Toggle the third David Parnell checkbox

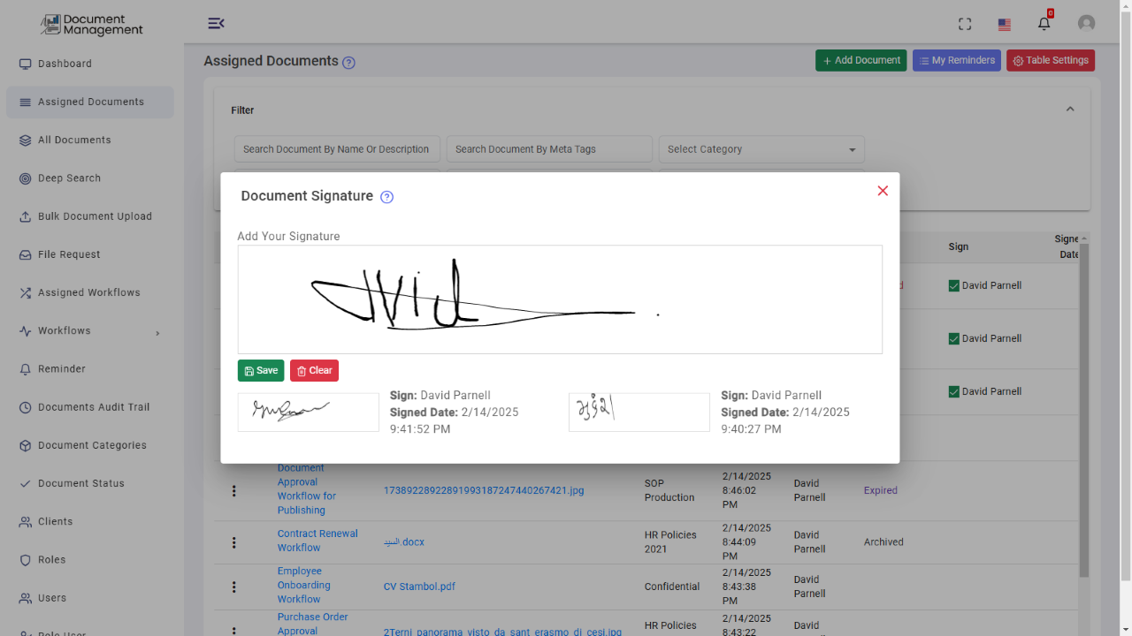(x=952, y=390)
